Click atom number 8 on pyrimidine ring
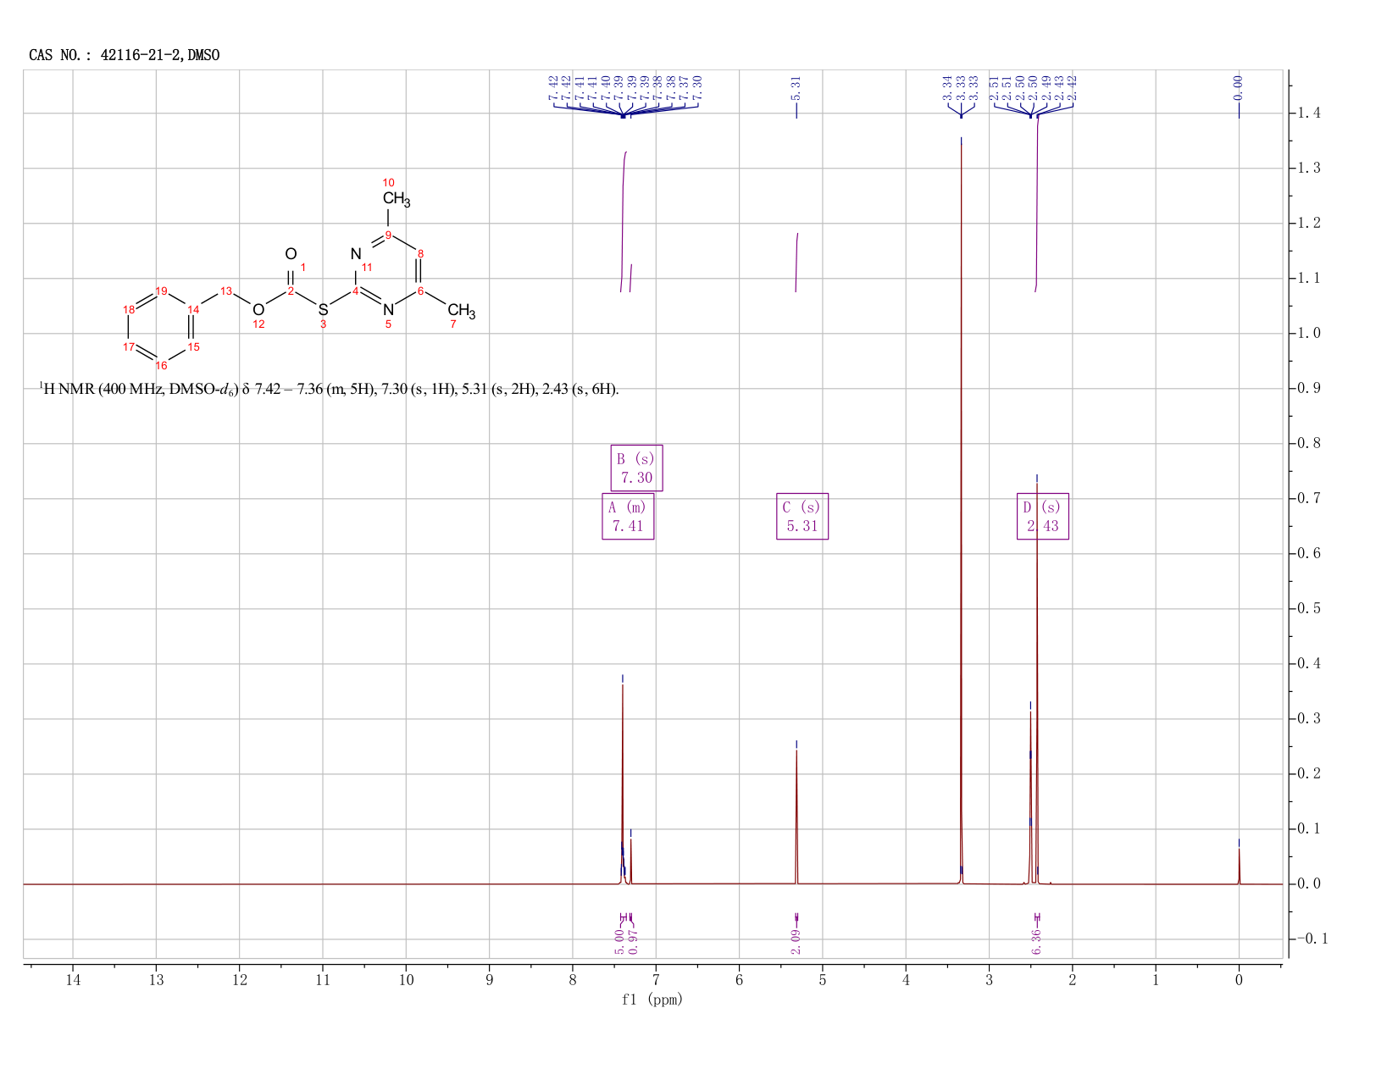Viewport: 1398px width, 1080px height. pos(420,253)
